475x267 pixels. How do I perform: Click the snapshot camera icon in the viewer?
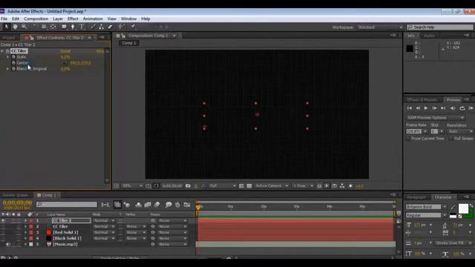coord(188,186)
